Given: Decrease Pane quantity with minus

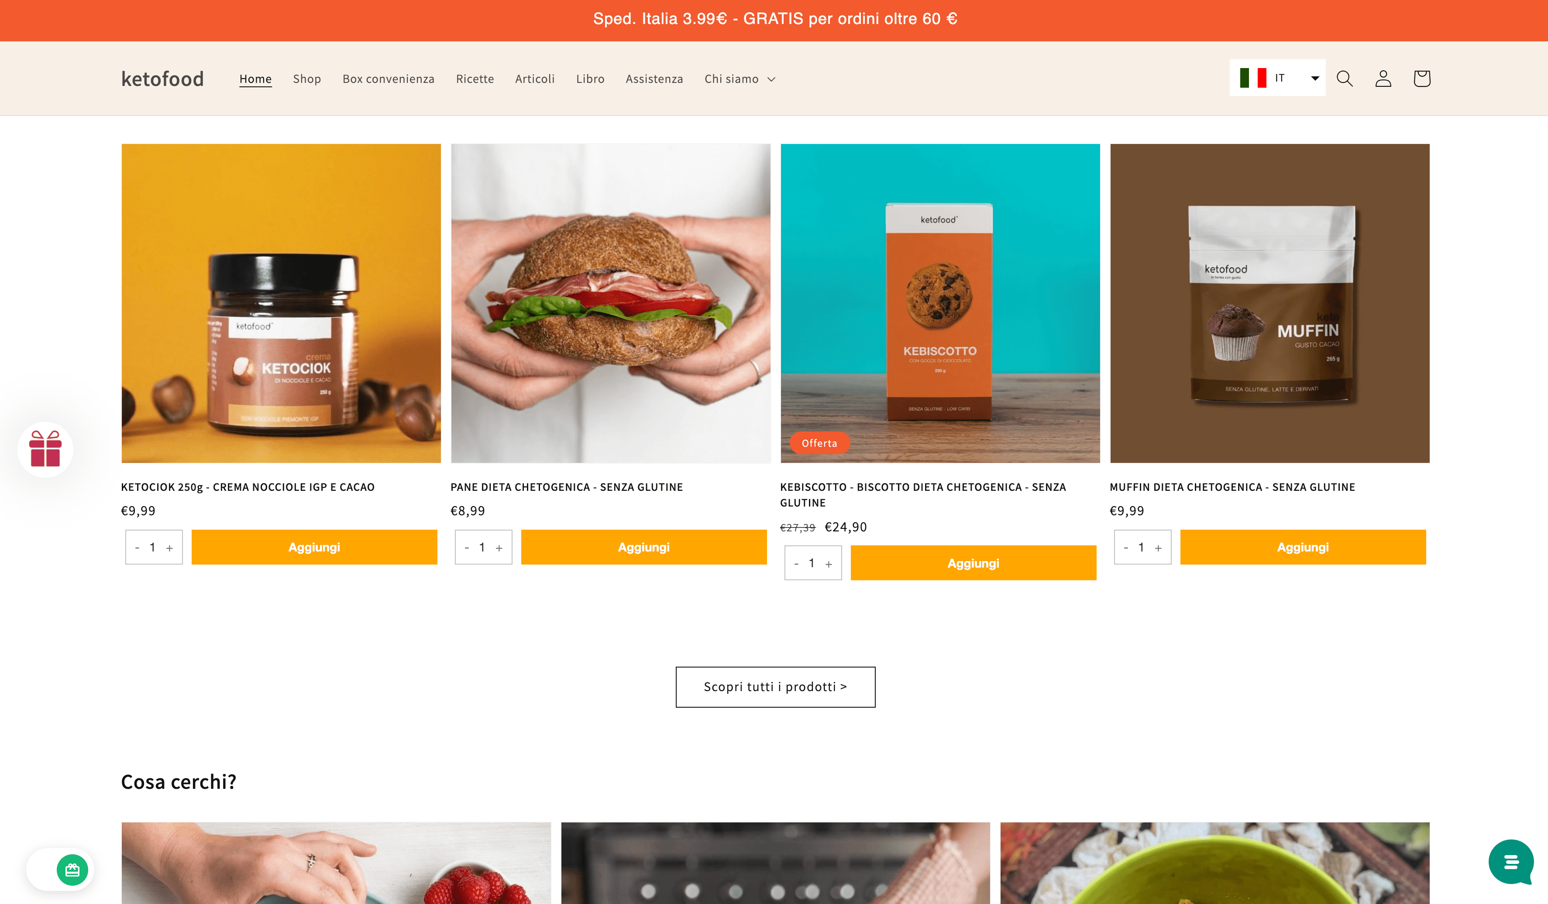Looking at the screenshot, I should (x=467, y=548).
